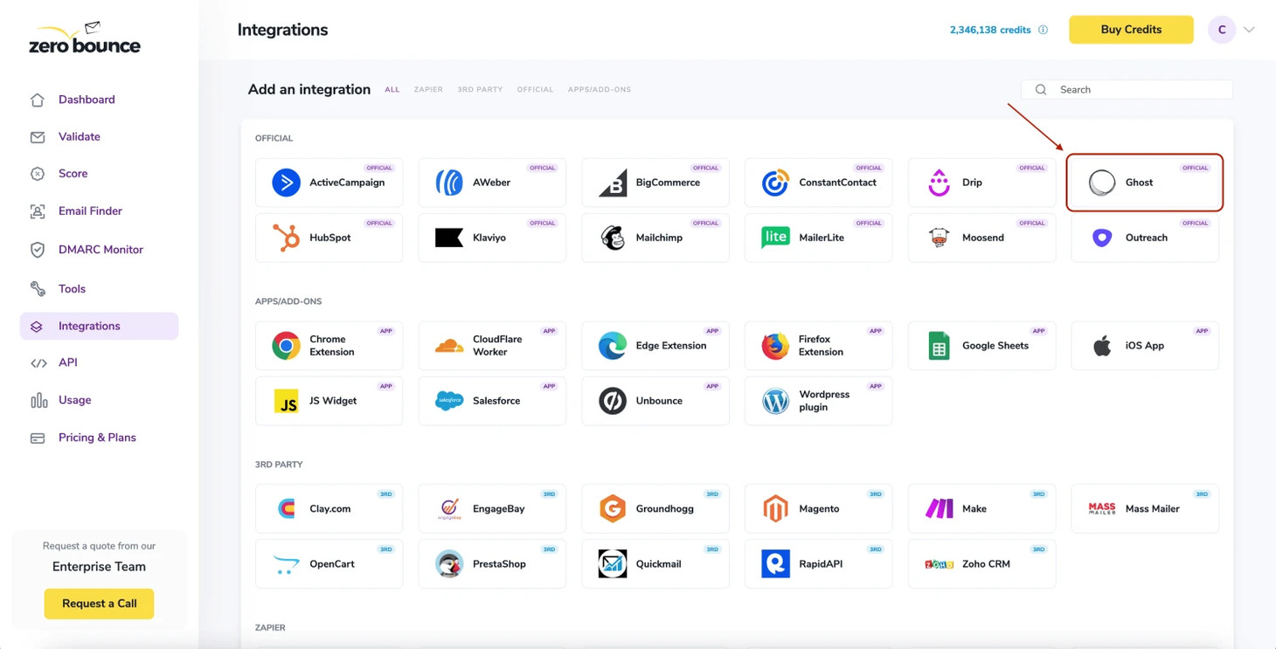The width and height of the screenshot is (1276, 649).
Task: Expand the account menu chevron
Action: [1249, 29]
